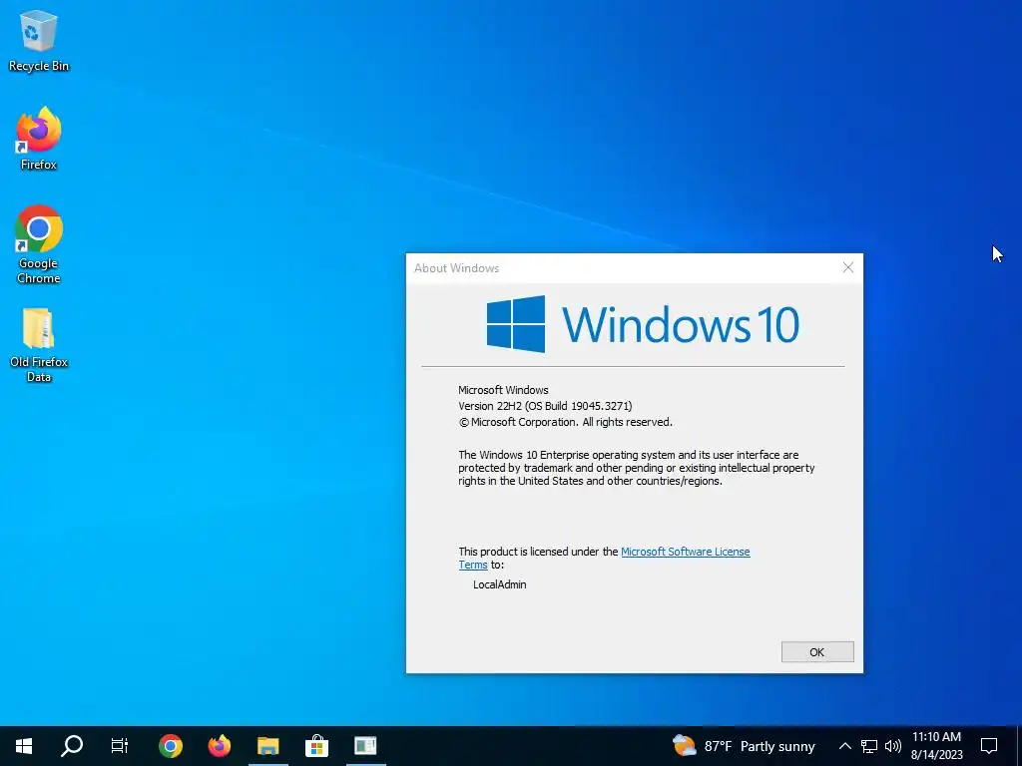Click the paragraph starting 'The Windows 10 Enterprise operating system'
The image size is (1022, 766).
point(636,468)
